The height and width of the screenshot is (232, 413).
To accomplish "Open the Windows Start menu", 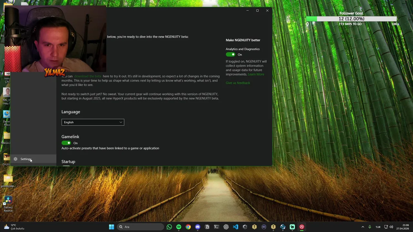I will (111, 227).
